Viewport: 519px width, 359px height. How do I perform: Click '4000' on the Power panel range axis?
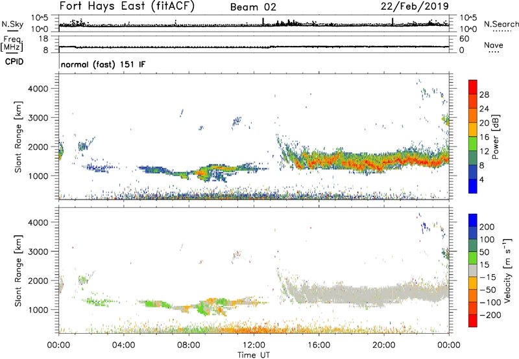38,89
